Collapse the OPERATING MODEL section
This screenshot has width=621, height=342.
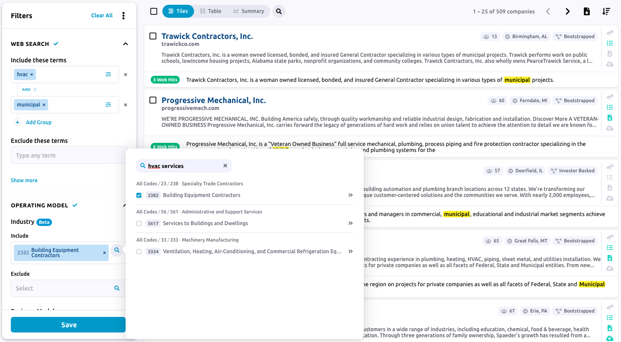click(x=125, y=205)
